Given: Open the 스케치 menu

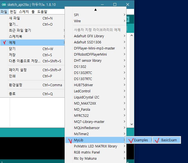Looking at the screenshot, I should (24, 12).
